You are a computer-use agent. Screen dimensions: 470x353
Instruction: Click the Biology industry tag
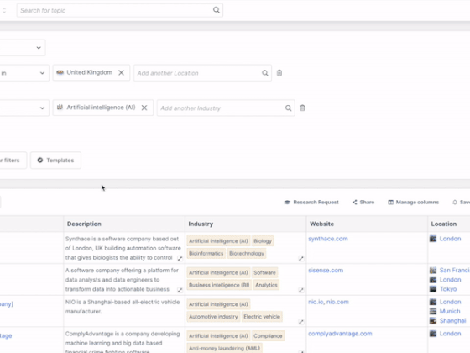(x=263, y=240)
